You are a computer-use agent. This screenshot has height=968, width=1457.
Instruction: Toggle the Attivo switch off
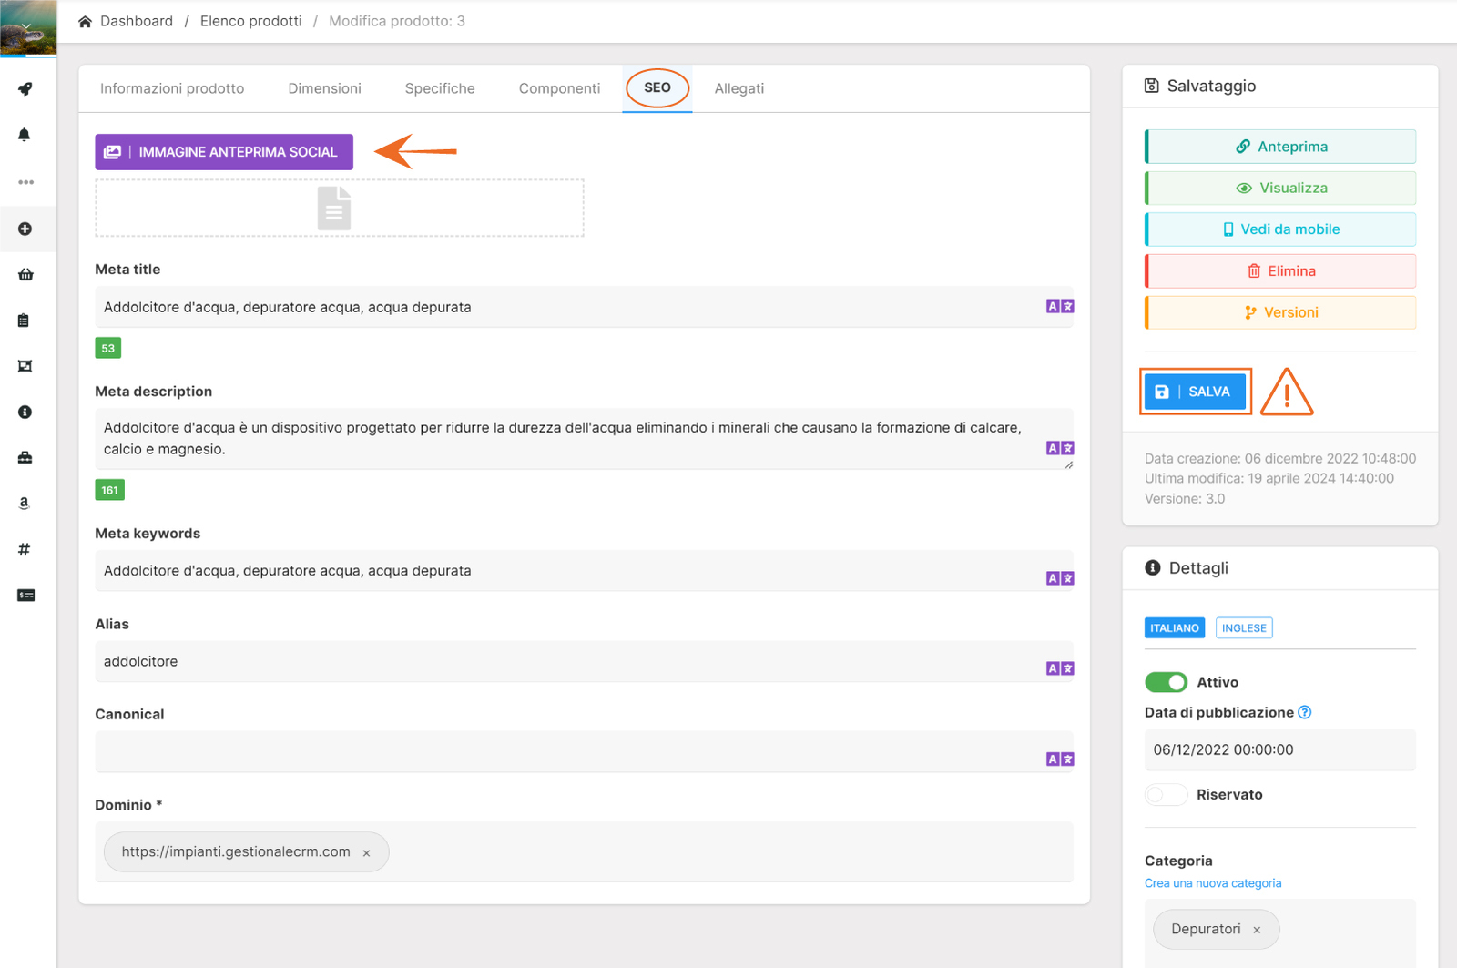(1166, 682)
